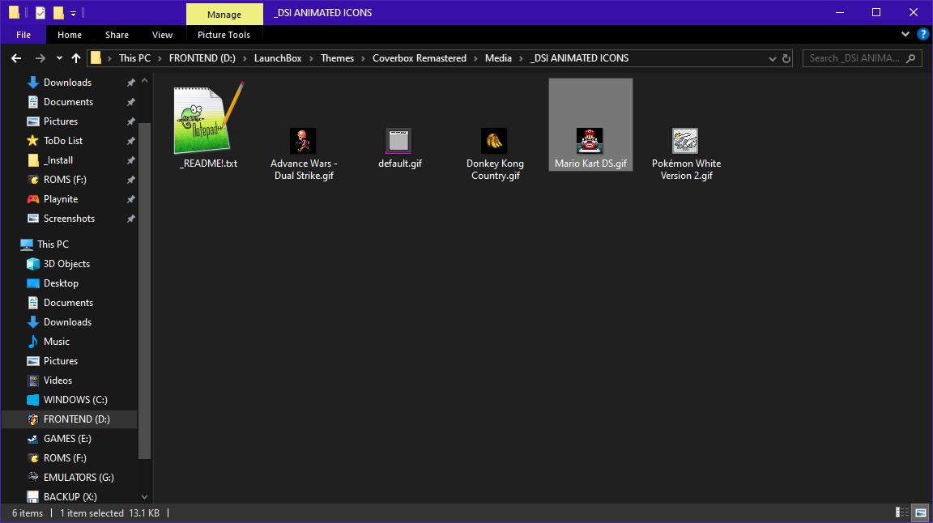Image resolution: width=933 pixels, height=523 pixels.
Task: Open pinned Documents in Quick access
Action: [x=68, y=102]
